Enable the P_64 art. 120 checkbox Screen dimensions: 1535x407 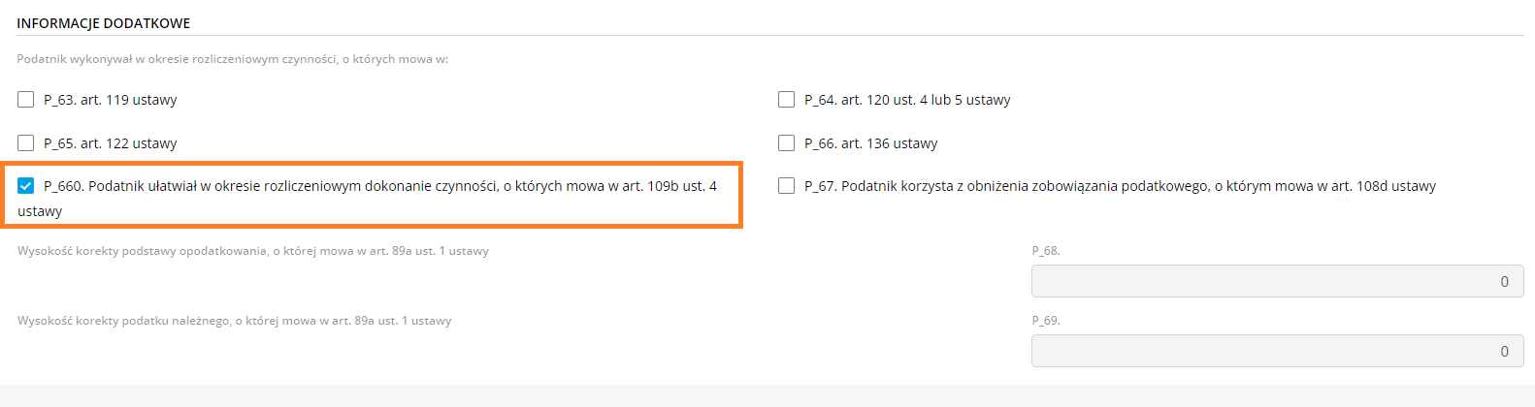tap(787, 100)
